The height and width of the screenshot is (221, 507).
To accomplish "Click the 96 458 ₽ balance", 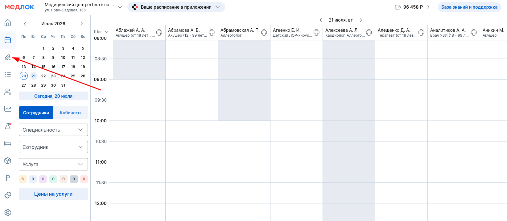I will (x=413, y=7).
